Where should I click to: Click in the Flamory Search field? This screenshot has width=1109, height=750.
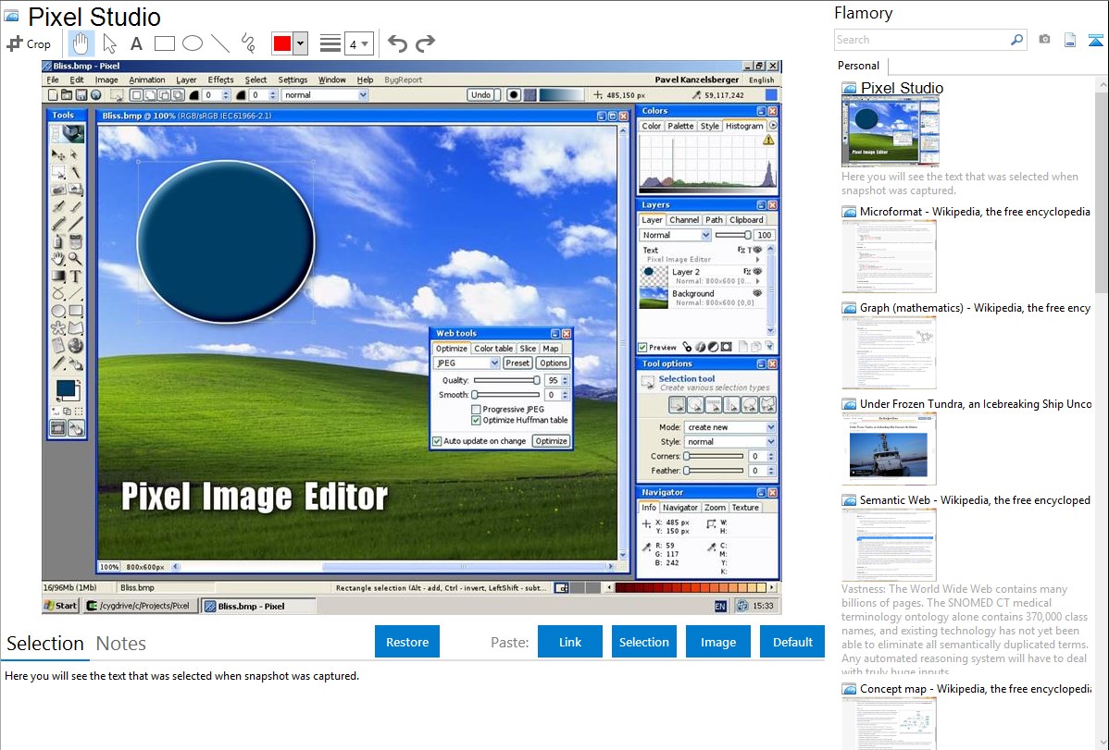click(x=922, y=40)
